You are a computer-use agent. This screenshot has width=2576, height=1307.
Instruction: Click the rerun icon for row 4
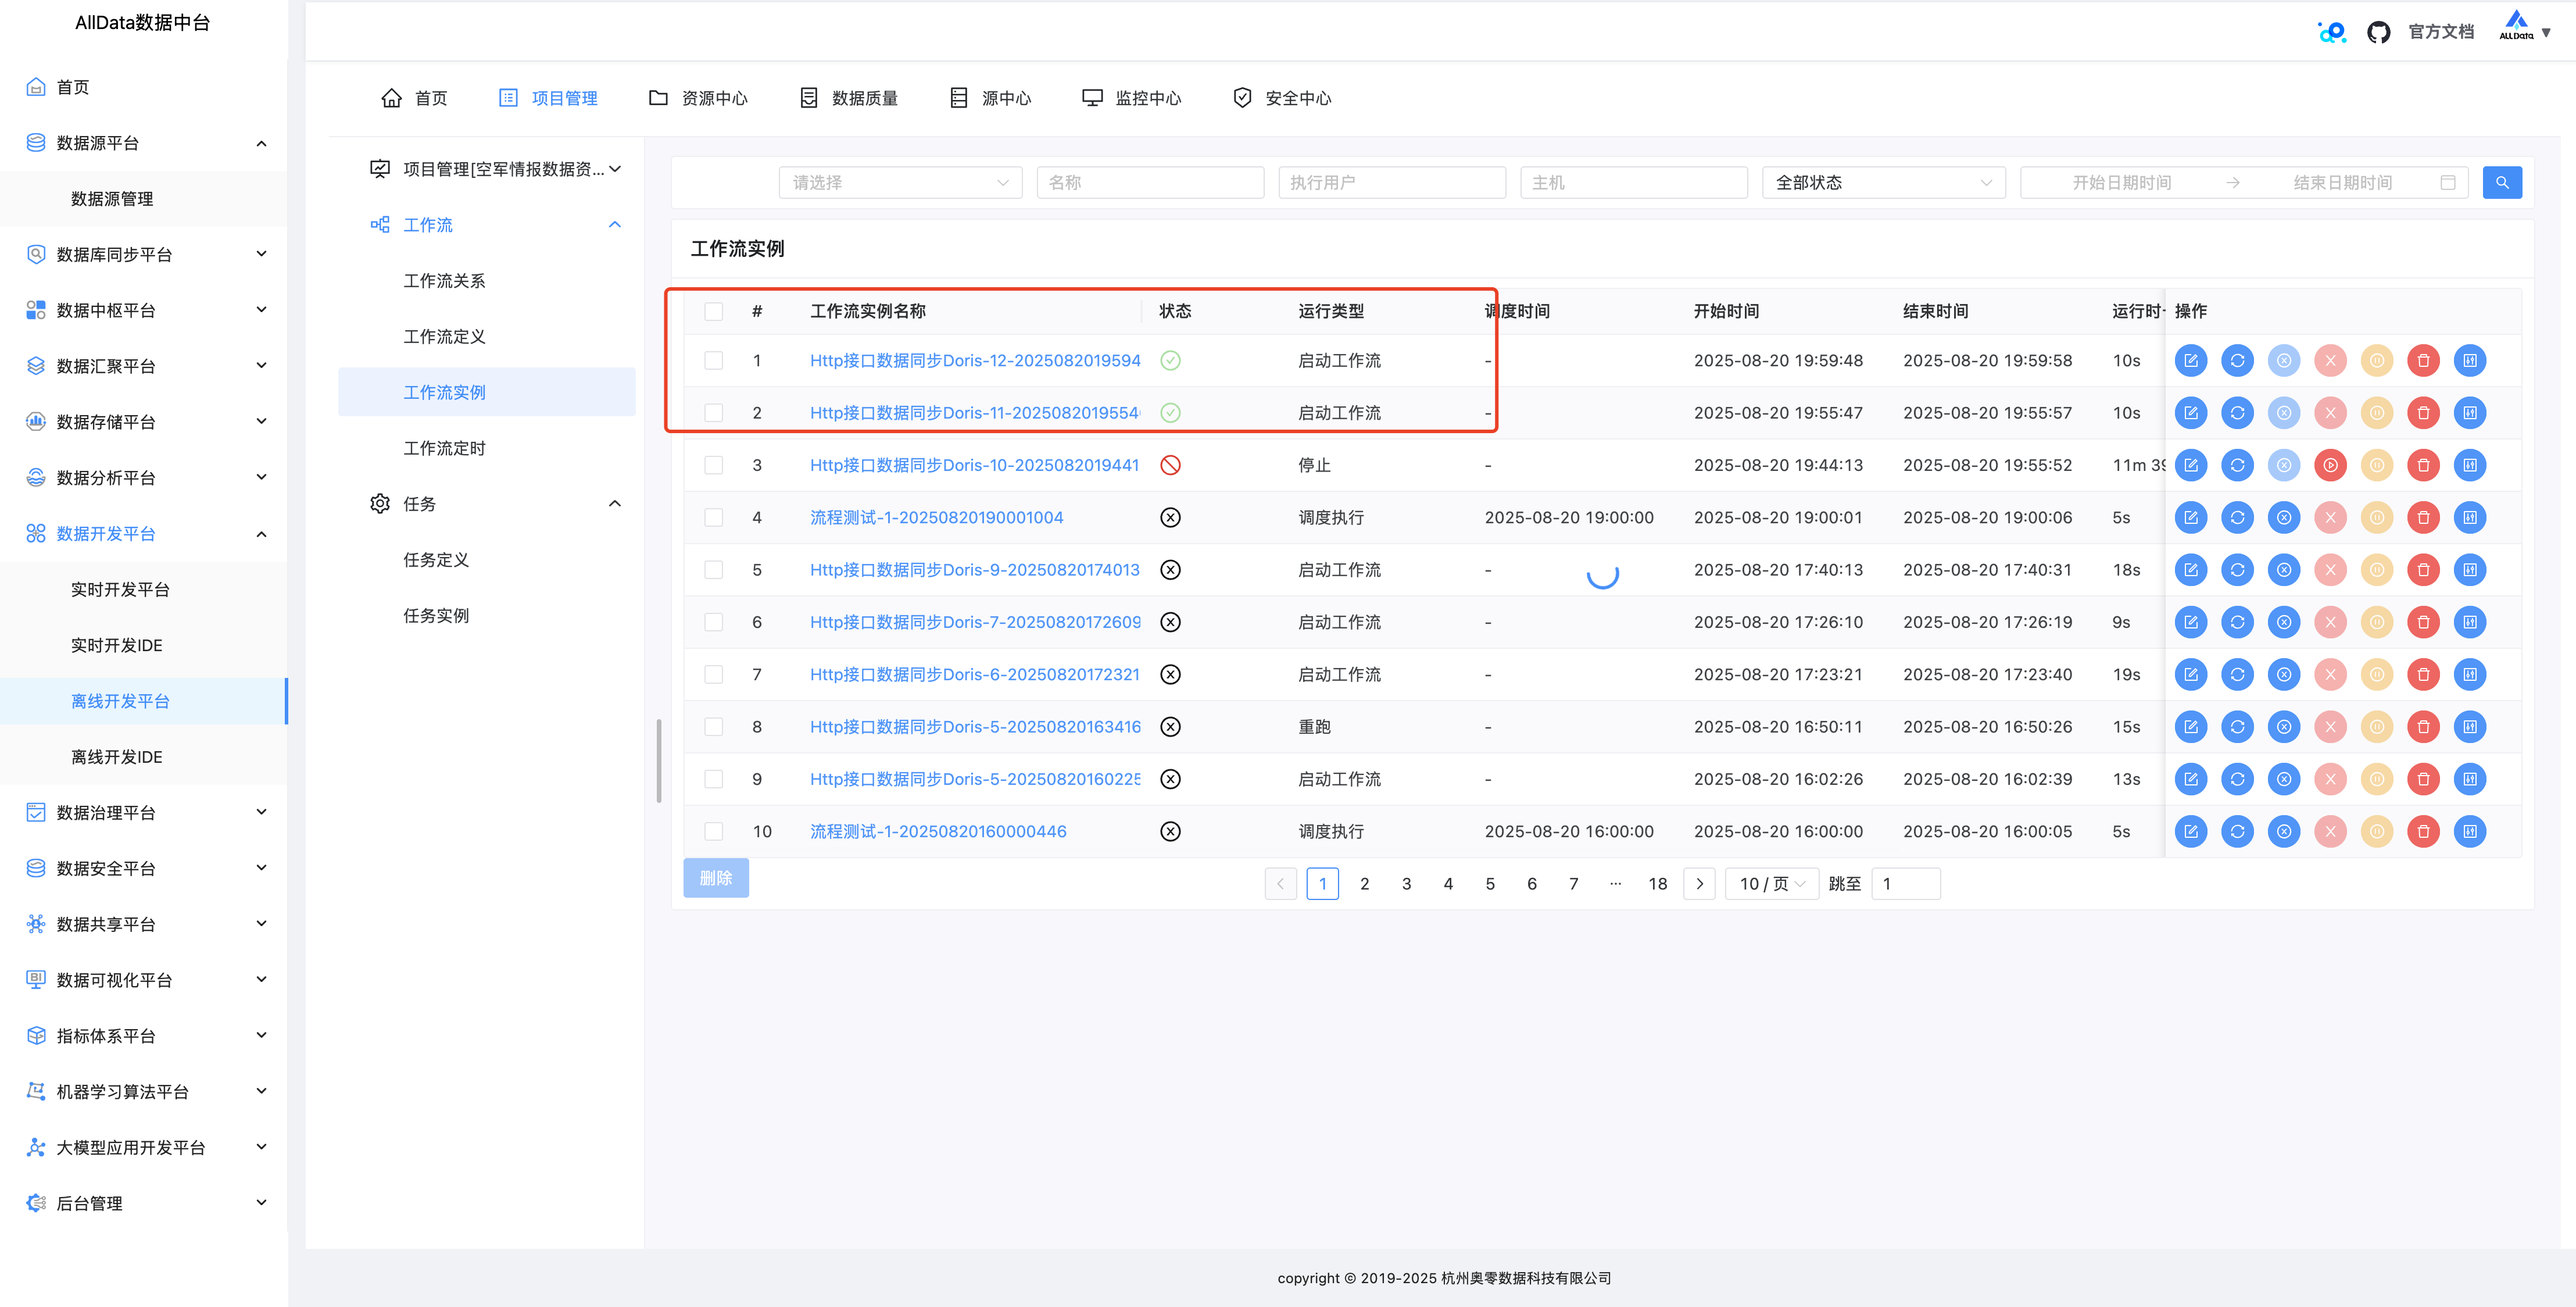click(2237, 517)
